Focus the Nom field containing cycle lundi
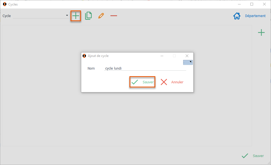The height and width of the screenshot is (165, 271). [145, 68]
